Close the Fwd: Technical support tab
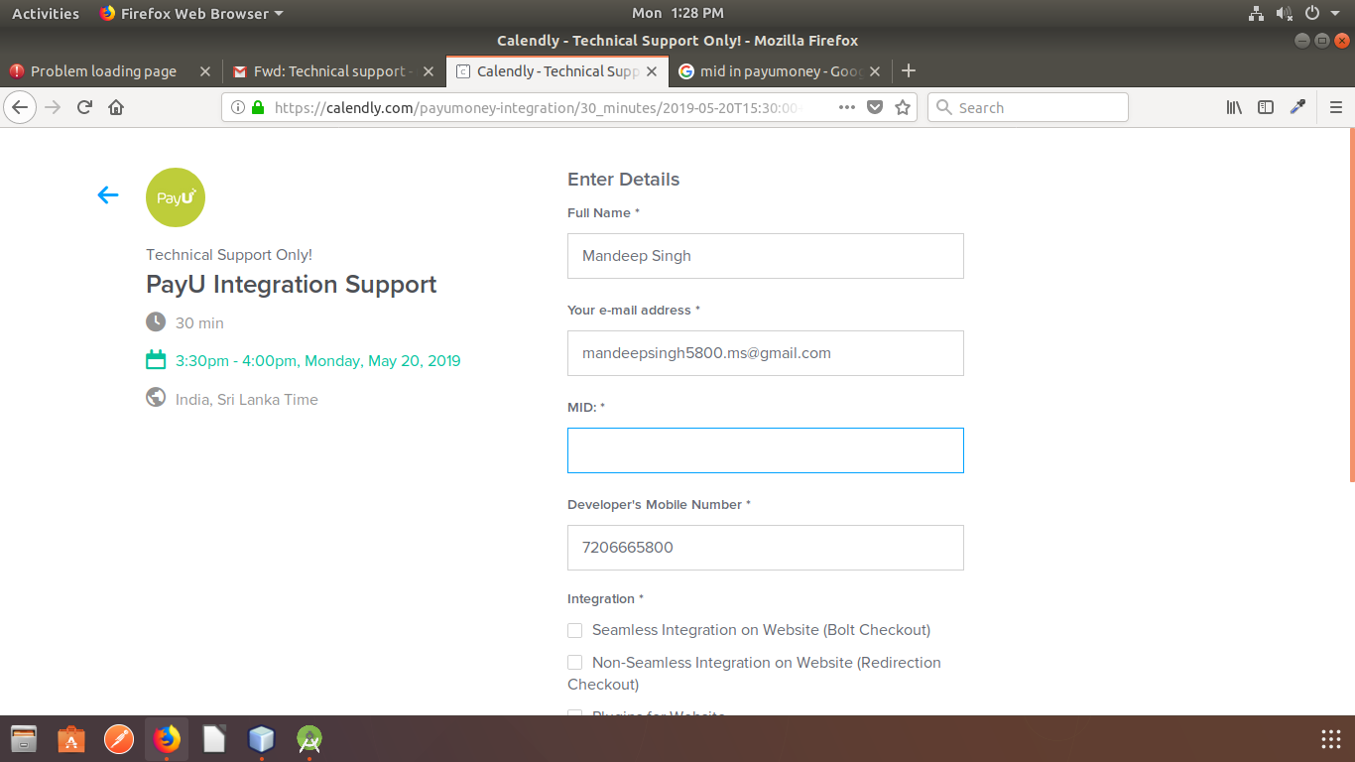Image resolution: width=1355 pixels, height=762 pixels. click(x=429, y=71)
